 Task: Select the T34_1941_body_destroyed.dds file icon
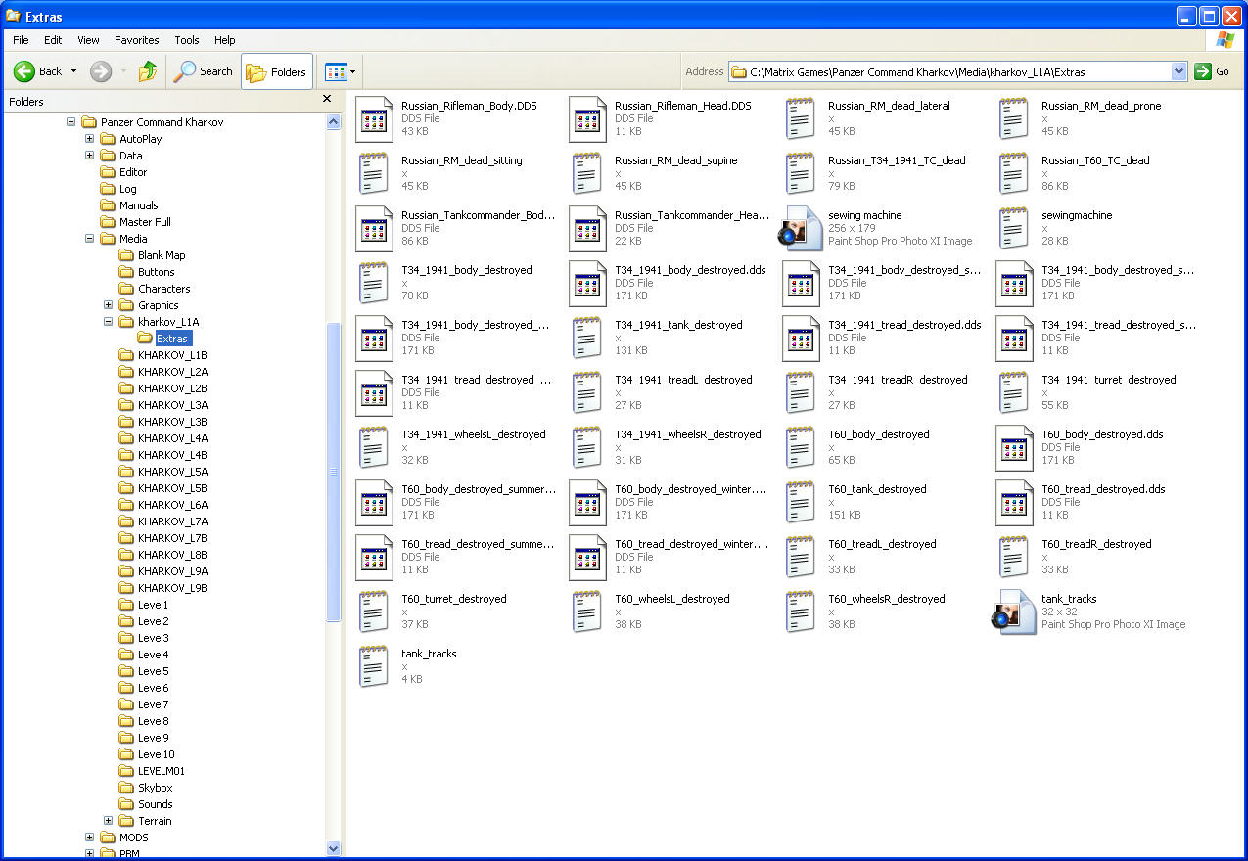click(x=587, y=283)
